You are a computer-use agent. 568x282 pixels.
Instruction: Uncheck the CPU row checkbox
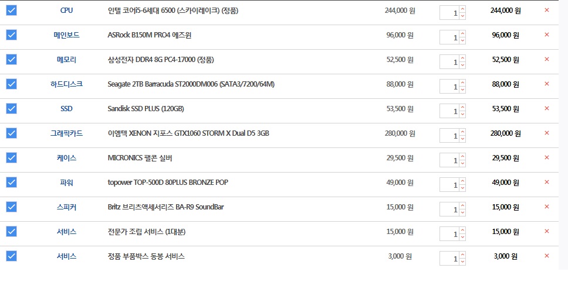pyautogui.click(x=11, y=10)
